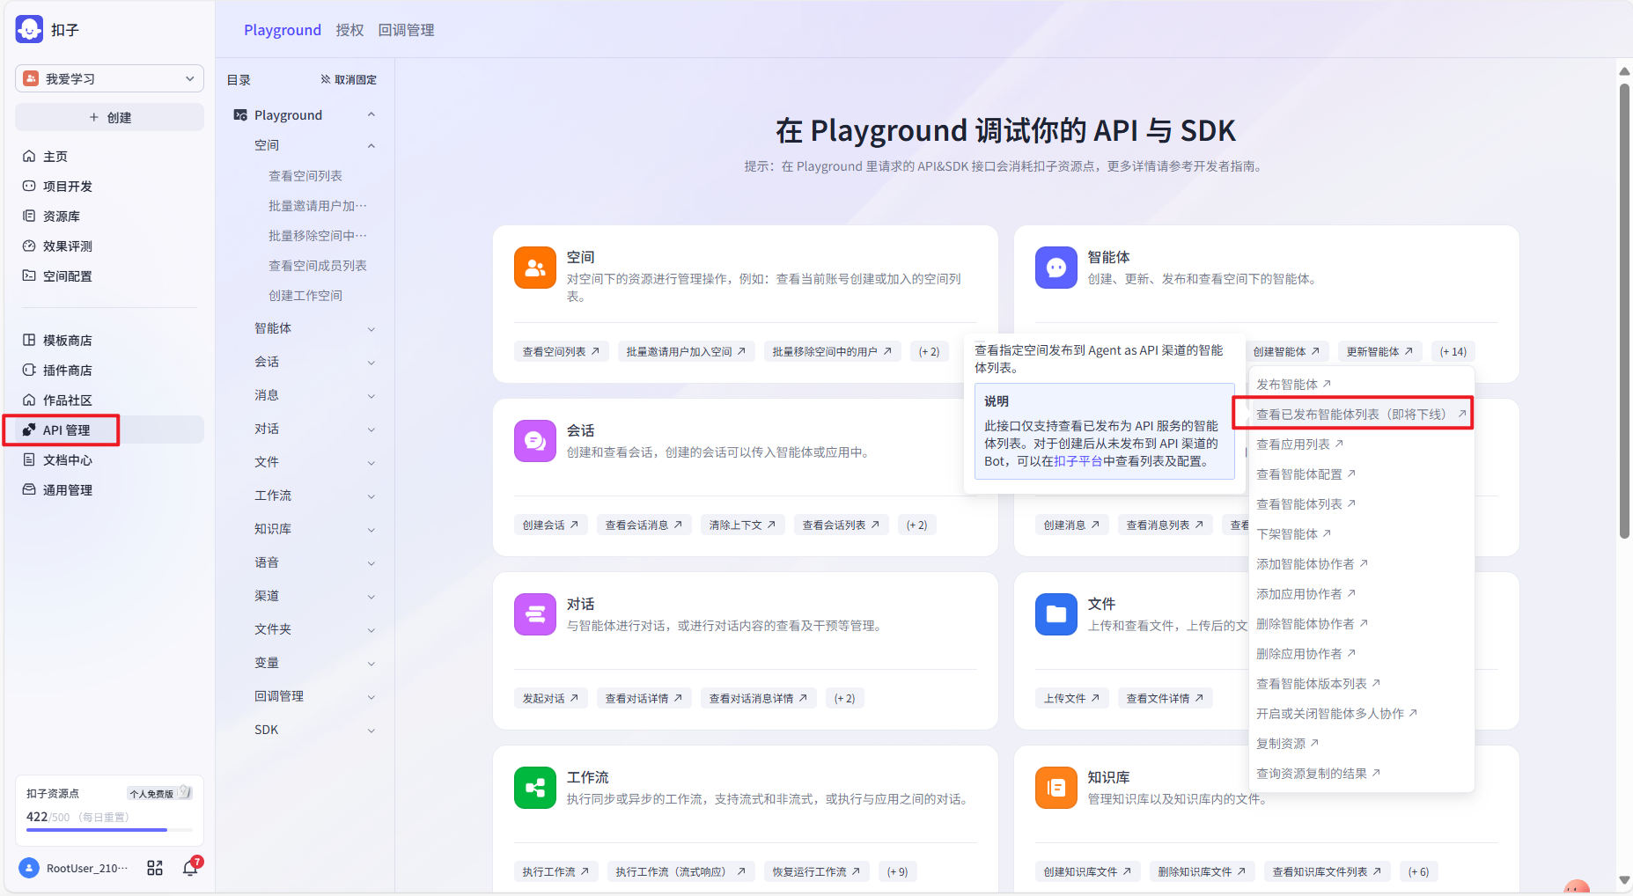
Task: Click 个人免费版 plan badge
Action: point(159,793)
